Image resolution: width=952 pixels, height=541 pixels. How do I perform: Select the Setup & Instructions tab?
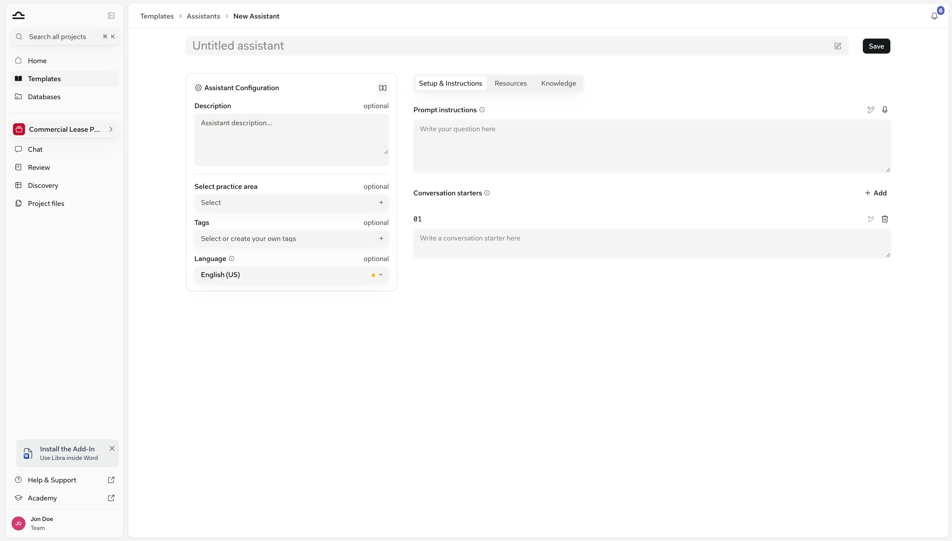pos(450,83)
